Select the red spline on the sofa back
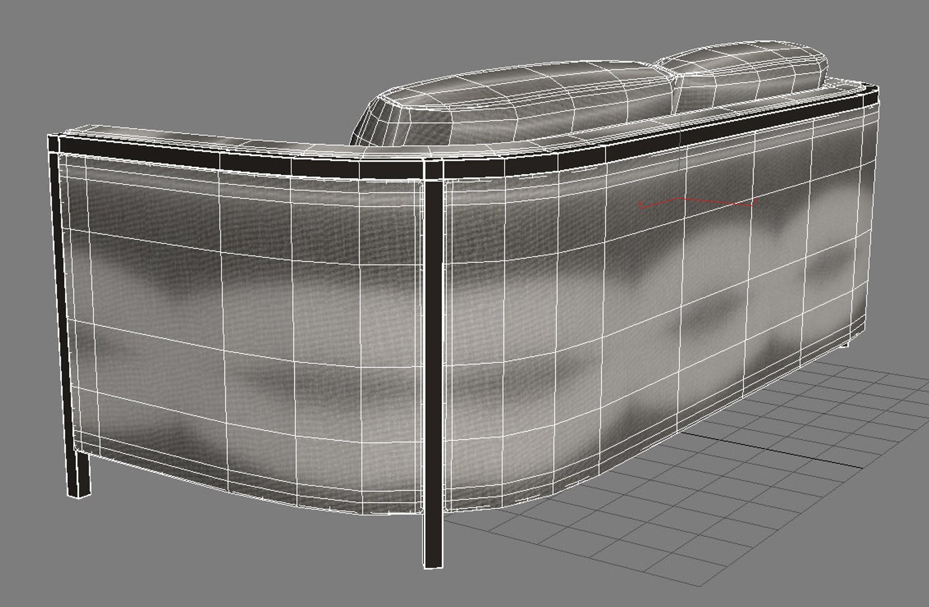Screen dimensions: 929x607 tap(698, 203)
